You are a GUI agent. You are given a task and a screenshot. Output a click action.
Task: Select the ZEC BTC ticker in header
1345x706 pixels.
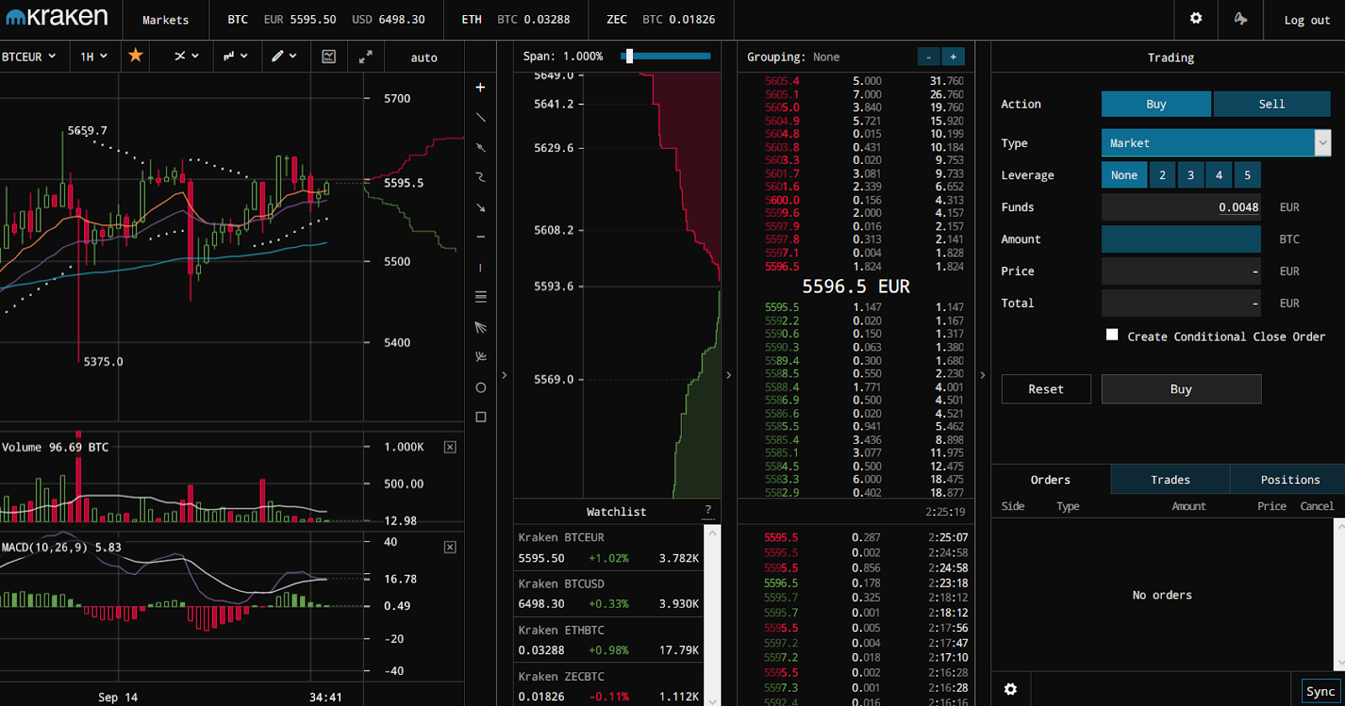pos(661,19)
